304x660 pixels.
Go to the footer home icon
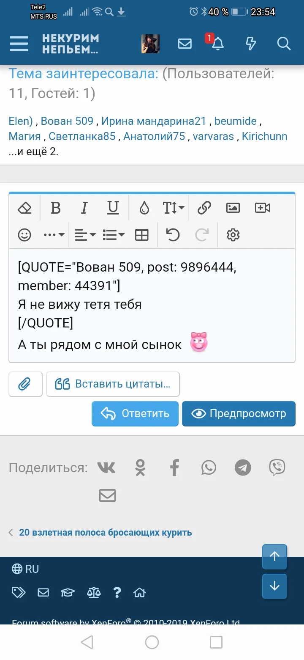(139, 592)
